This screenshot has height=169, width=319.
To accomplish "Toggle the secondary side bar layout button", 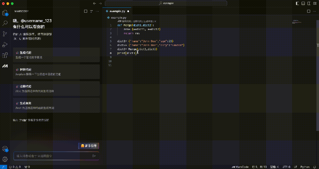I will tap(309, 3).
